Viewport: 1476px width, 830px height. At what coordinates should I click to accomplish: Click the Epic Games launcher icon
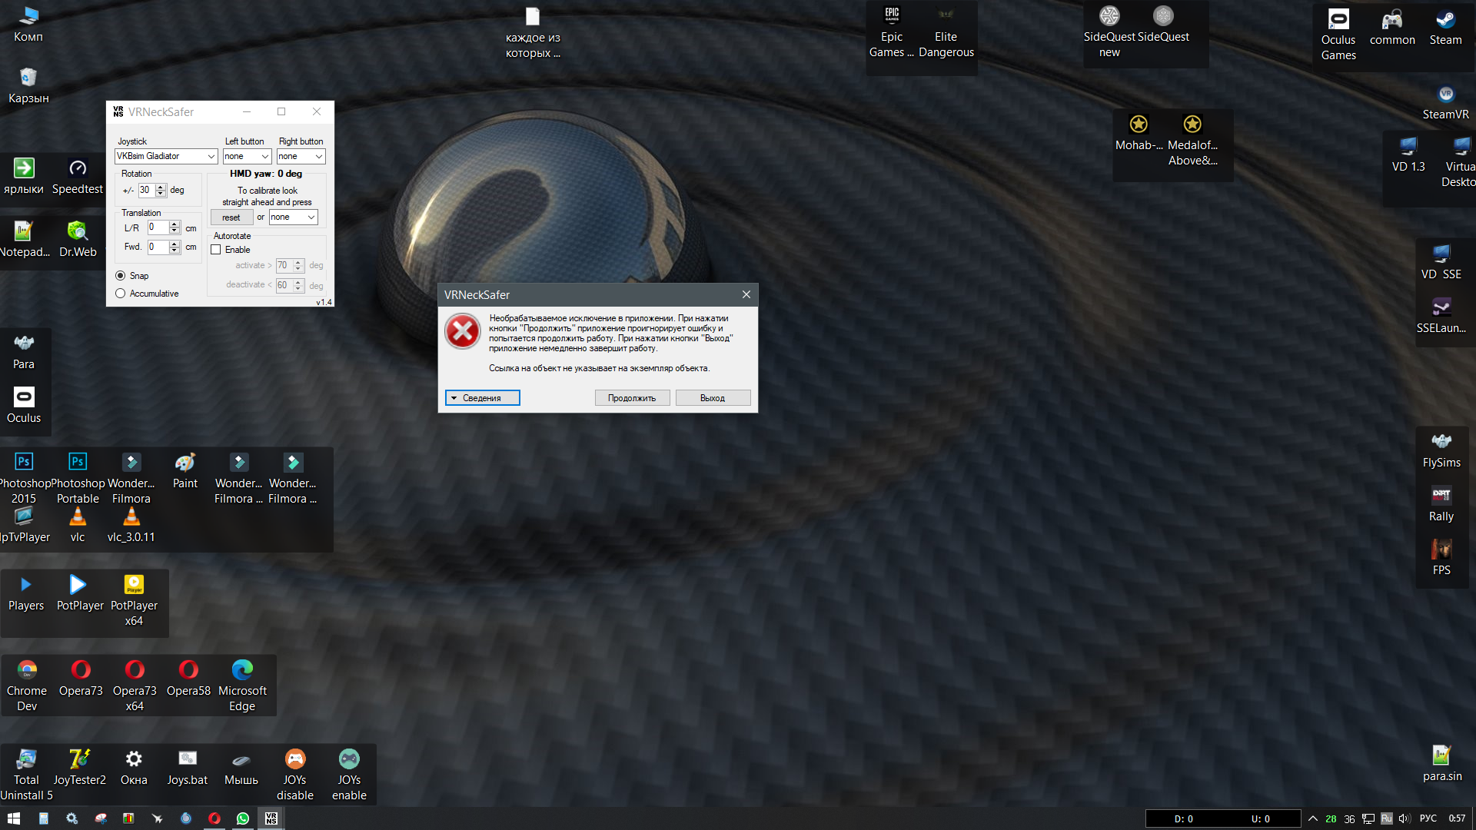tap(891, 32)
